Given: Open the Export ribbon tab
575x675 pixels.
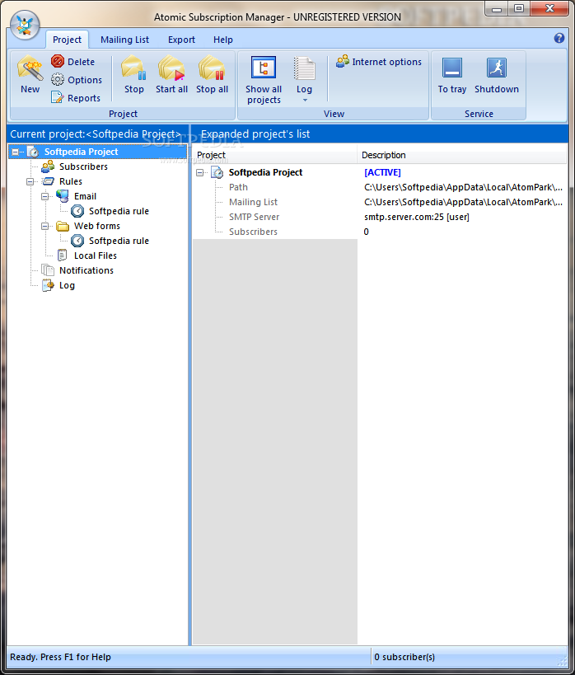Looking at the screenshot, I should point(181,40).
